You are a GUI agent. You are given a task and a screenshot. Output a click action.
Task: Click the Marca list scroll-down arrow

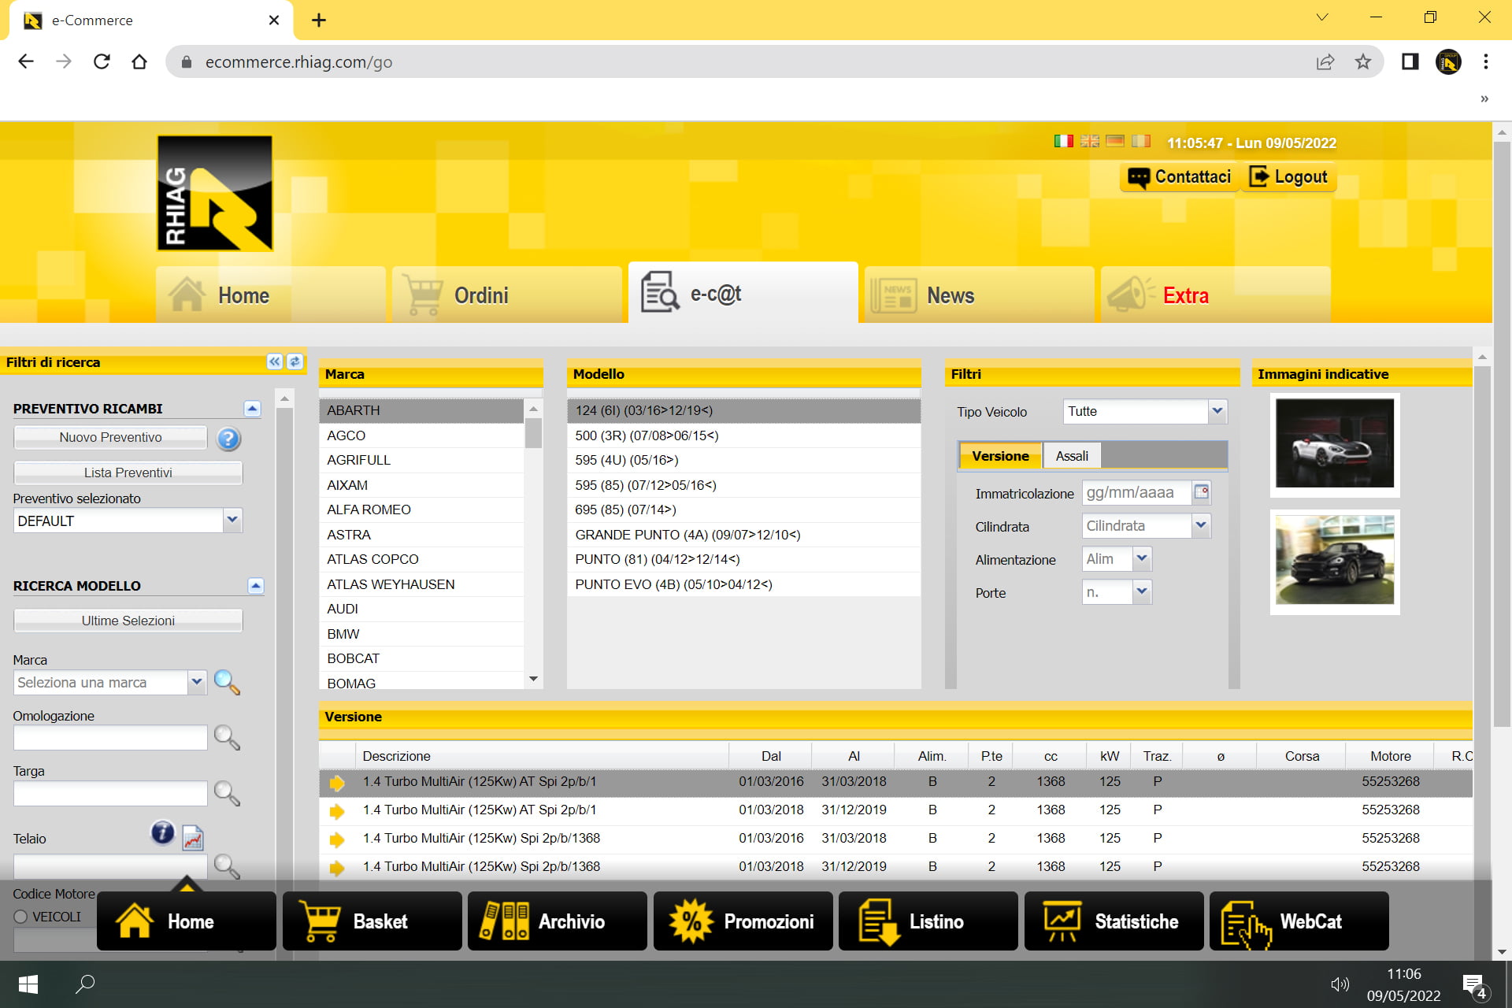[533, 679]
